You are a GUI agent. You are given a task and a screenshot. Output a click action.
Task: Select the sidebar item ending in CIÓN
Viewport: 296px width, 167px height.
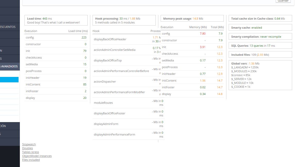(x=10, y=126)
